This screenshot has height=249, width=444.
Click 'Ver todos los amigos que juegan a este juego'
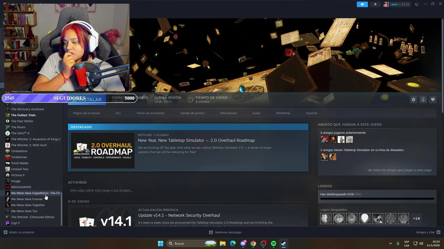400,170
